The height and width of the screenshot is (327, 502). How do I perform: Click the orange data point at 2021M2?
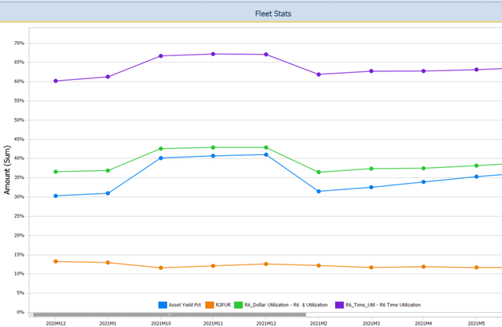click(x=318, y=265)
